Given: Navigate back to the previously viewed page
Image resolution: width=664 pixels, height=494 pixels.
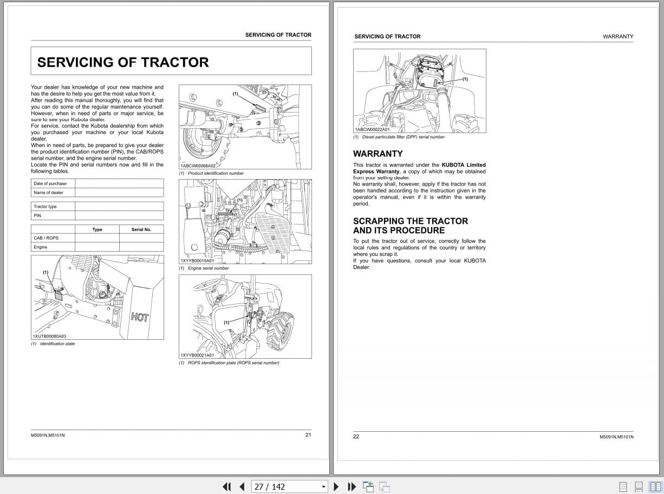Looking at the screenshot, I should [x=368, y=486].
